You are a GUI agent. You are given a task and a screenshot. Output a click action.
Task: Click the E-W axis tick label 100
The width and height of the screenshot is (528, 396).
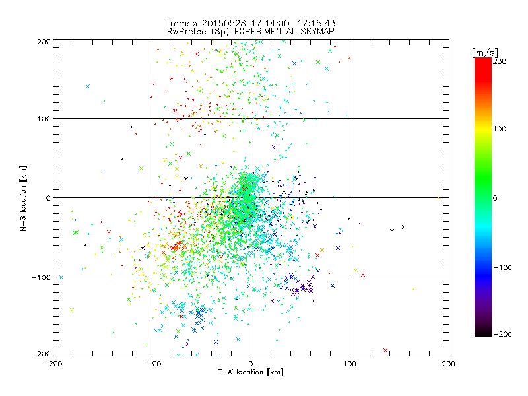350,364
